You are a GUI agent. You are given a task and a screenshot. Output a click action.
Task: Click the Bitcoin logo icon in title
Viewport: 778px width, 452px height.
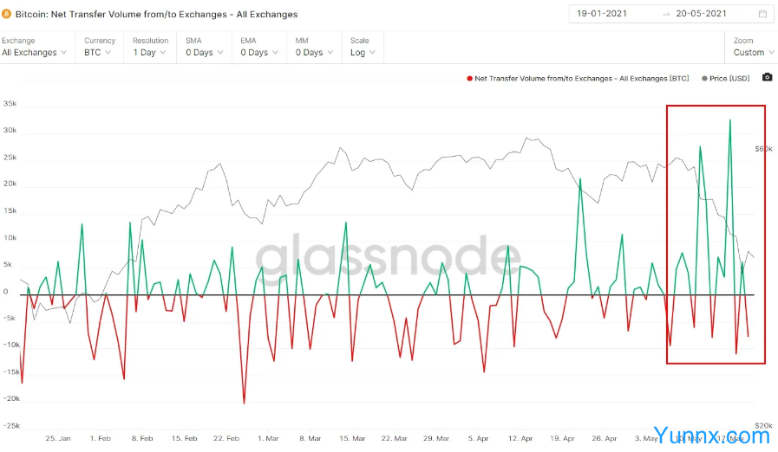7,14
